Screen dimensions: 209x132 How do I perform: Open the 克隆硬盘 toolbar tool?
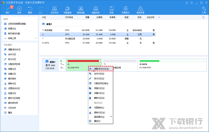[x=68, y=10]
